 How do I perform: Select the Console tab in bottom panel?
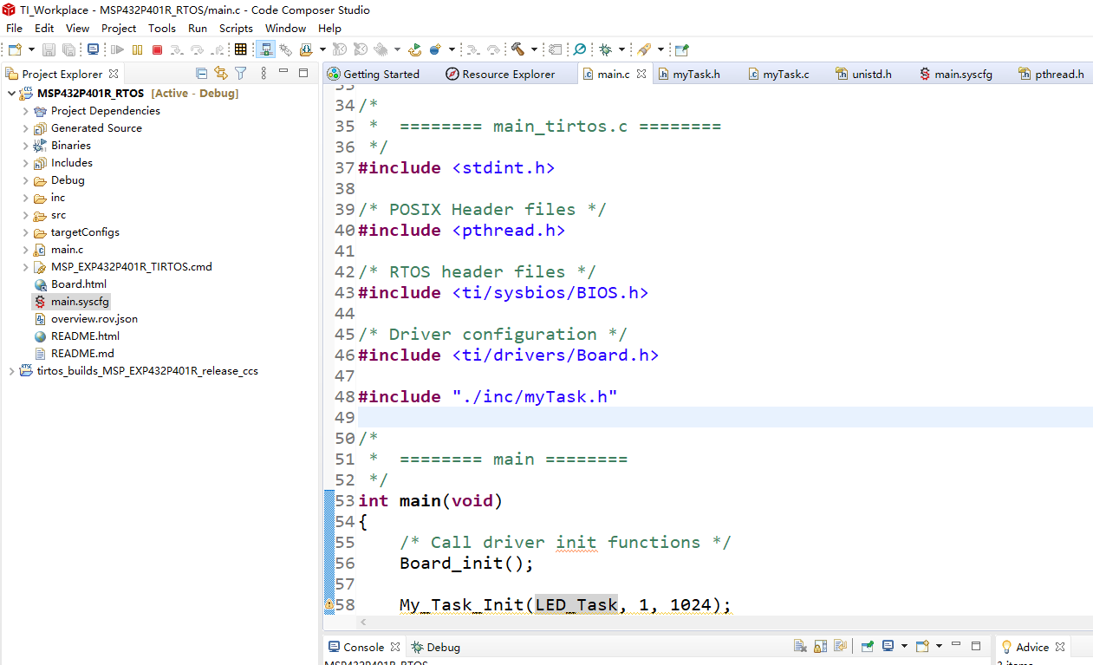tap(356, 647)
